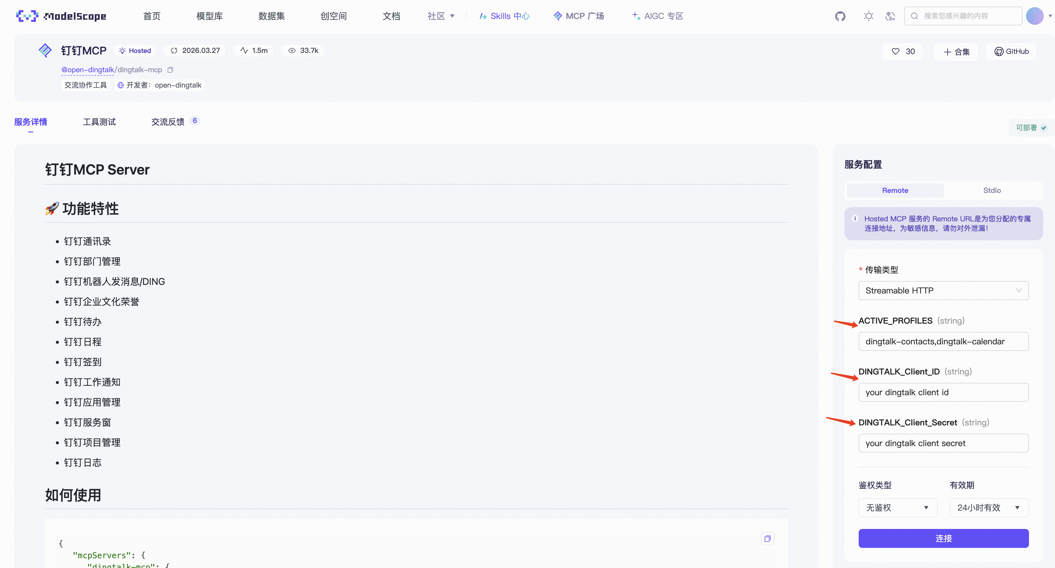Open the GitHub icon in top navigation

point(840,16)
